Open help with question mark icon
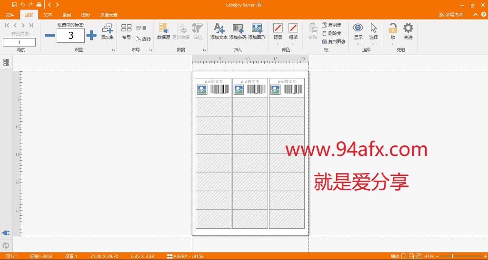This screenshot has width=488, height=260. 483,15
